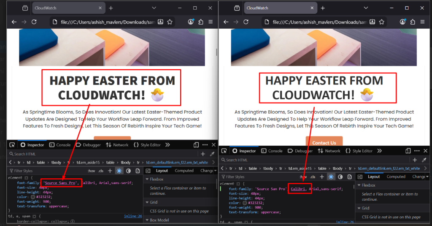Bookmark the page with the right window's star icon
This screenshot has height=226, width=432.
point(381,22)
